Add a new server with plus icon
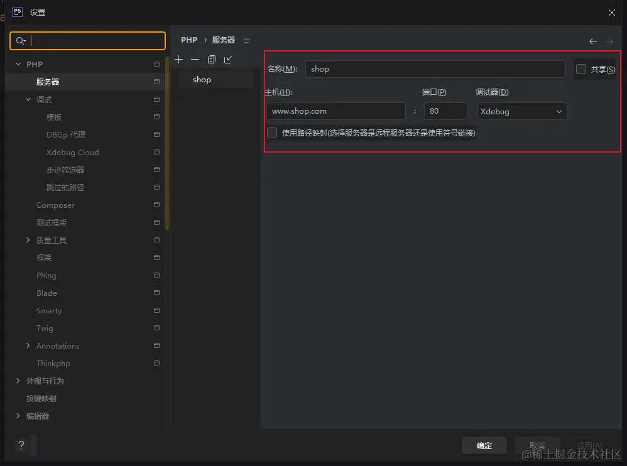Screen dimensions: 627x466 [x=179, y=60]
